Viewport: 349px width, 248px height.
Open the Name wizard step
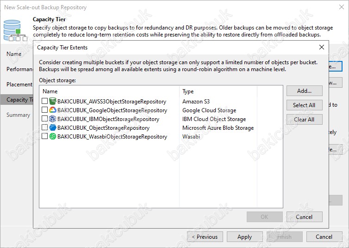point(14,54)
